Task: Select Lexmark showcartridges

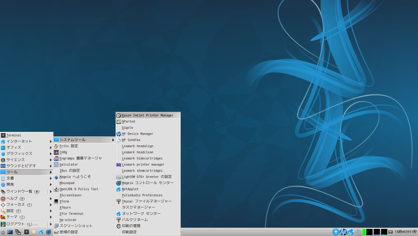Action: [x=148, y=171]
